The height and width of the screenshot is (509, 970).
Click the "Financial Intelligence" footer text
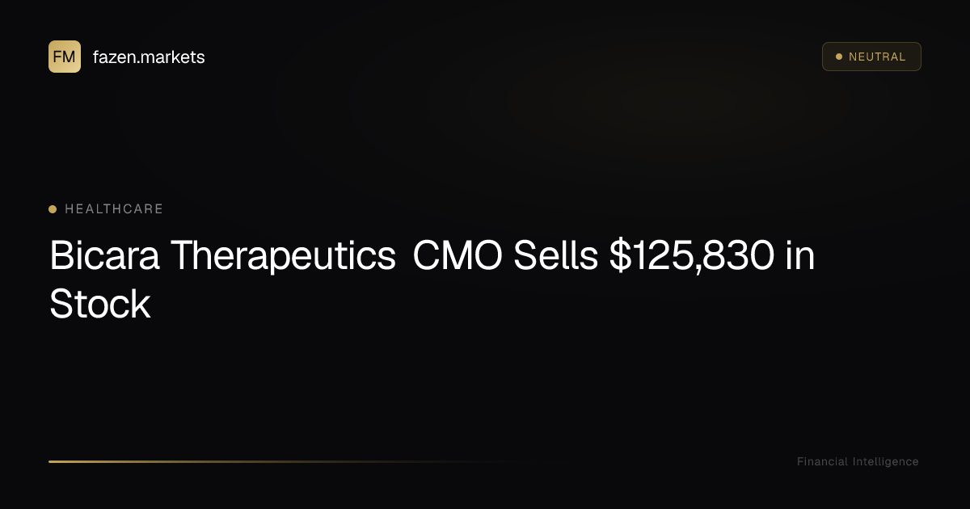858,461
